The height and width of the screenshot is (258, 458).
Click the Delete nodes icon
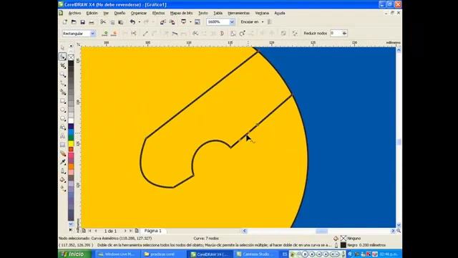[114, 34]
